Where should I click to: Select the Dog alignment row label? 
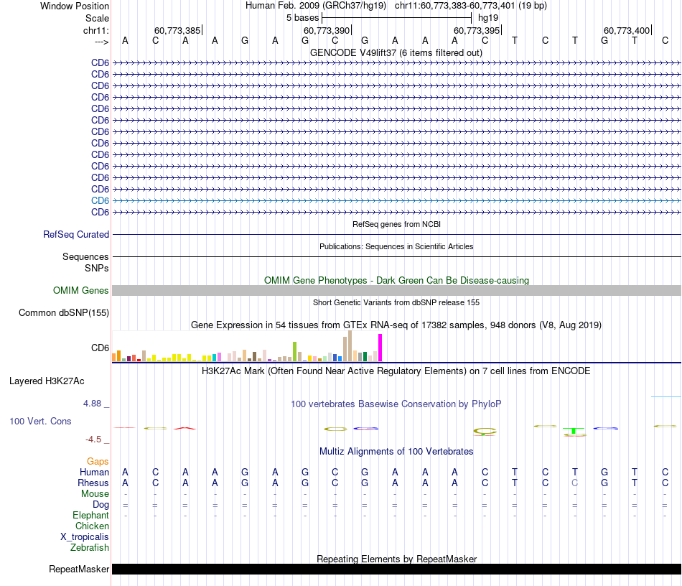[x=101, y=505]
